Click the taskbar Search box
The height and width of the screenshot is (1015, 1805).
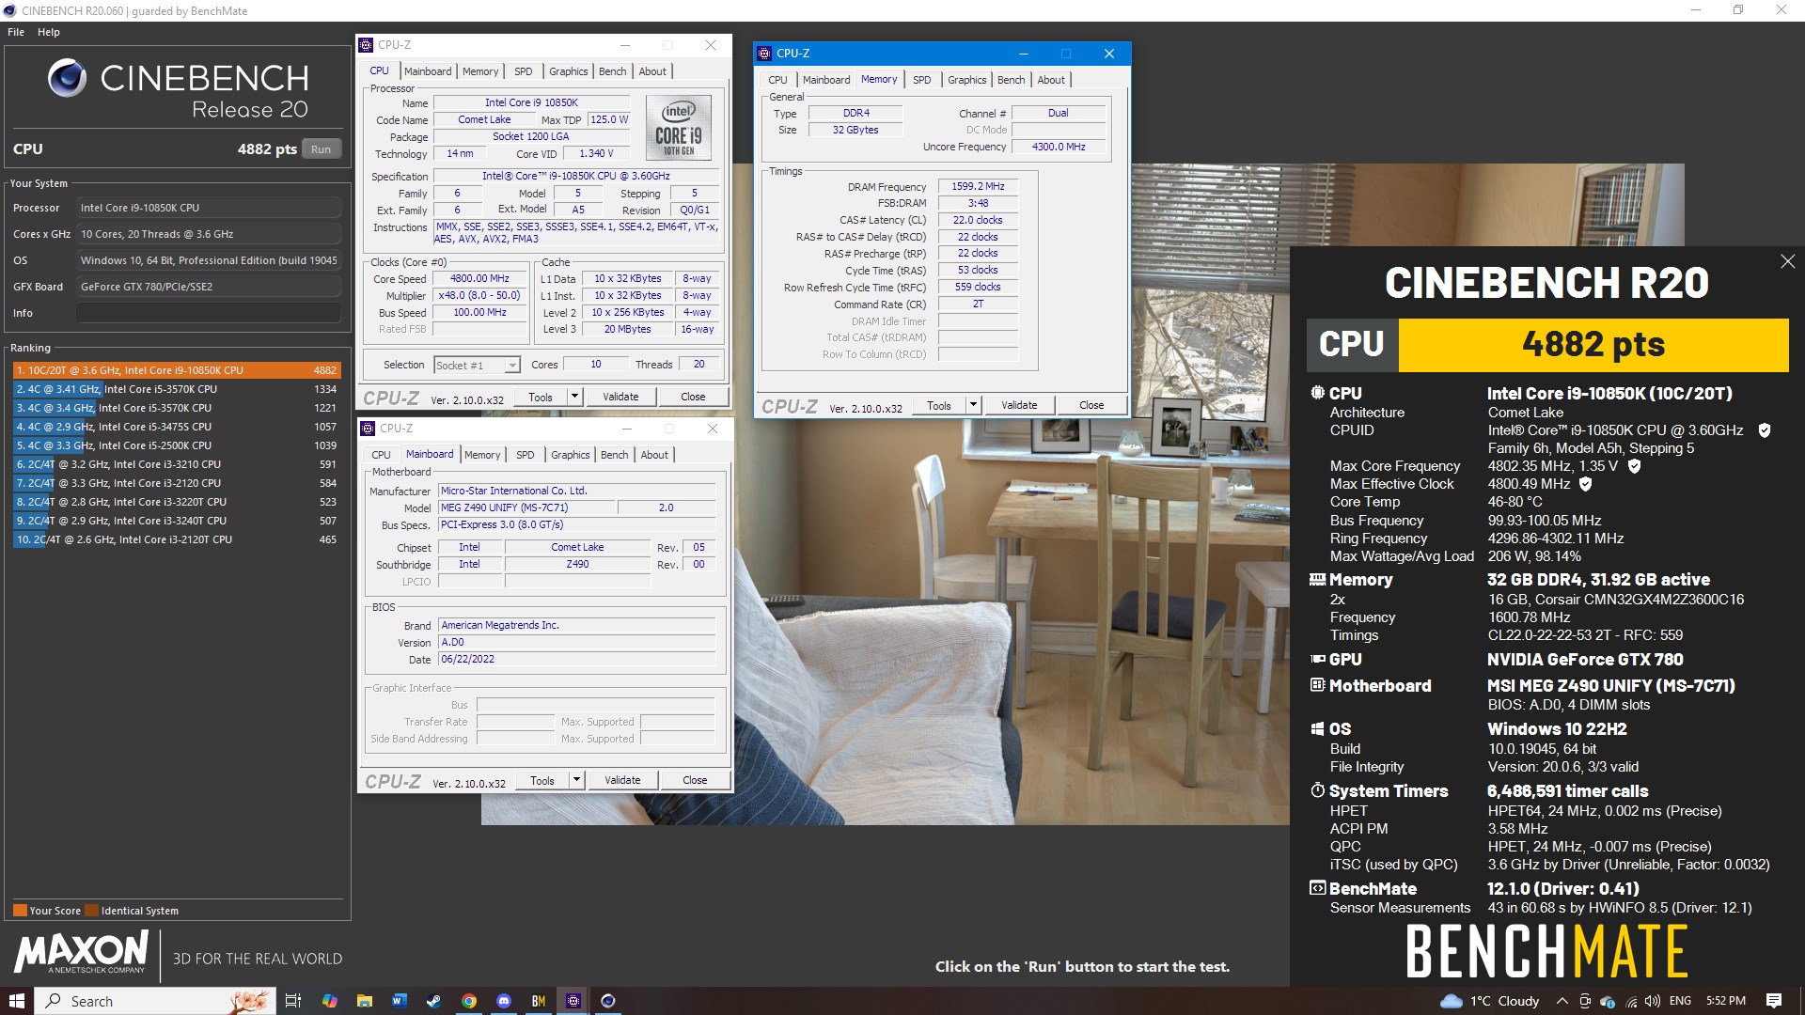point(155,1001)
